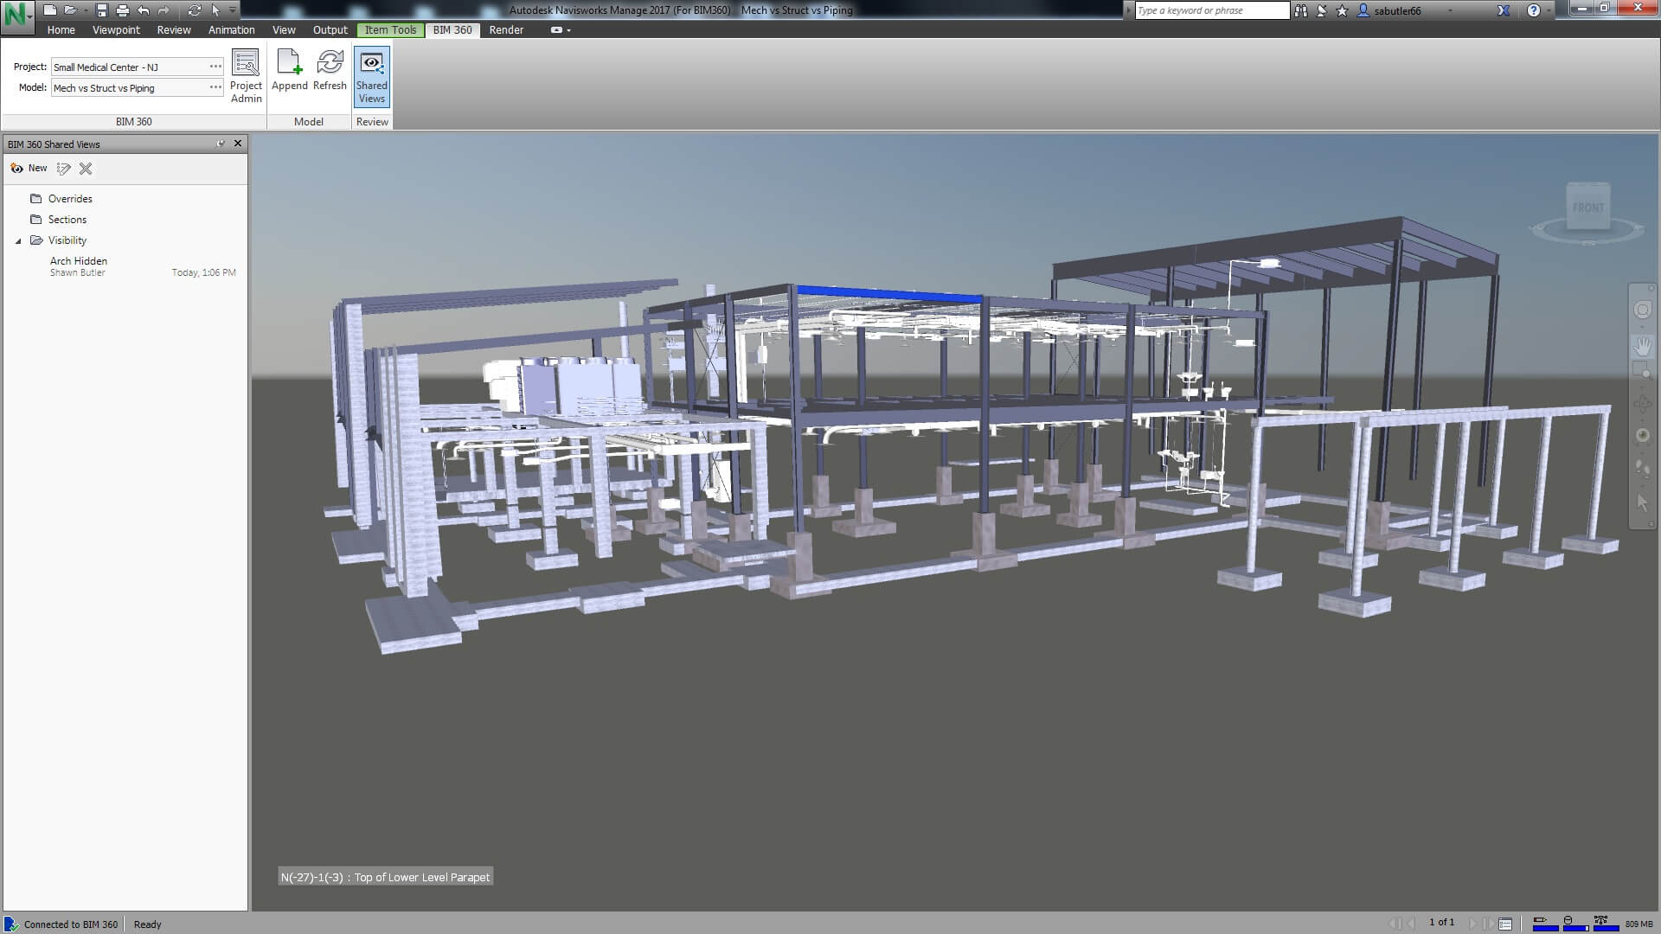Image resolution: width=1661 pixels, height=934 pixels.
Task: Select the Sections folder
Action: click(58, 220)
